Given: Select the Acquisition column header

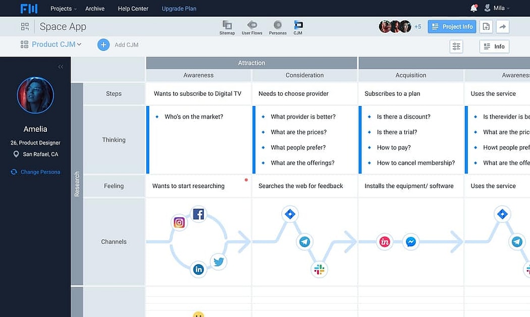Looking at the screenshot, I should pyautogui.click(x=411, y=75).
